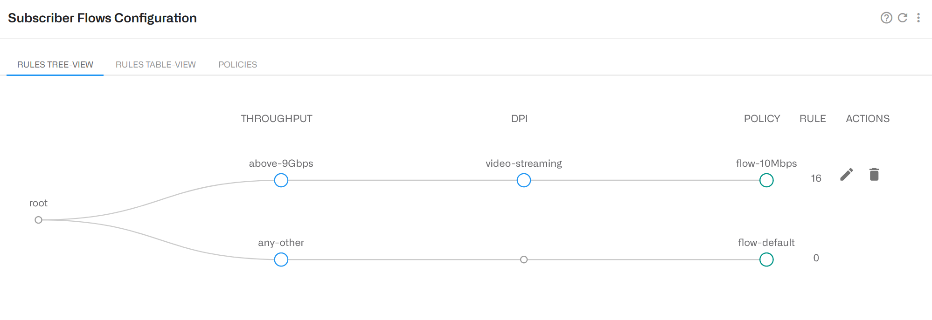Click rule count 0 for flow-default
932x320 pixels.
click(816, 258)
